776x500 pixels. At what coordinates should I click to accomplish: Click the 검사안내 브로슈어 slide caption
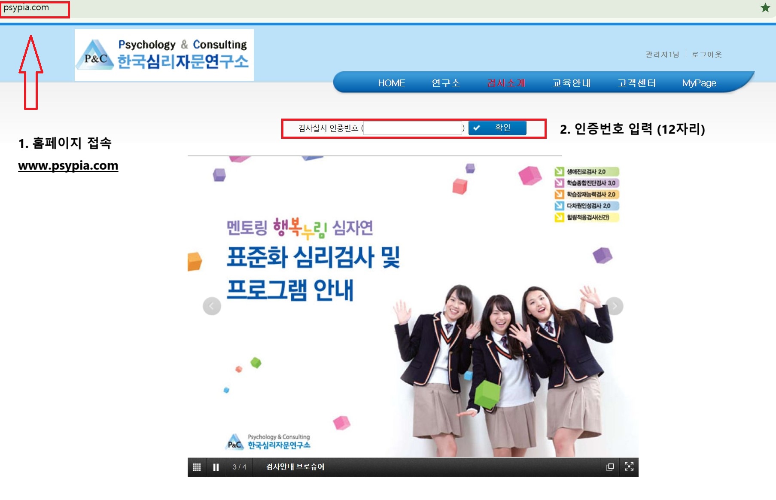(x=295, y=467)
